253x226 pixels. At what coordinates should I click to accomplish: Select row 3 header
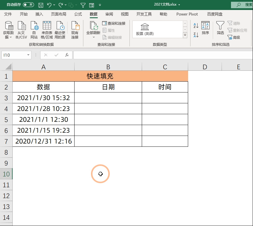point(6,98)
